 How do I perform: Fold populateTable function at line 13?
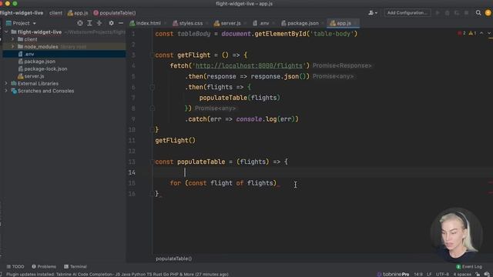(153, 162)
